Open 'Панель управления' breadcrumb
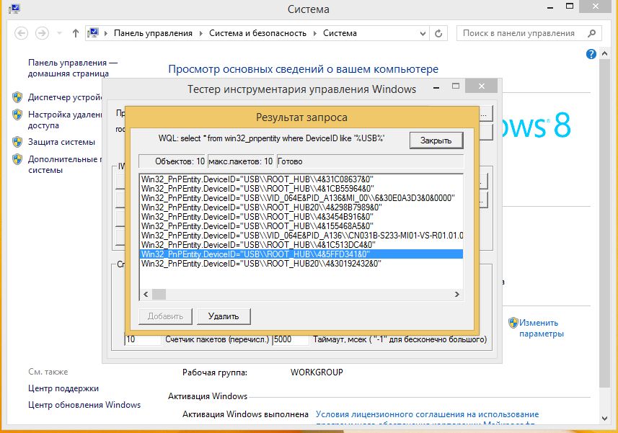The width and height of the screenshot is (618, 433). click(x=153, y=33)
